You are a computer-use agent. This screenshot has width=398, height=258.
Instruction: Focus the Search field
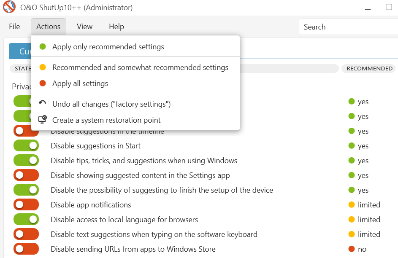pyautogui.click(x=348, y=27)
